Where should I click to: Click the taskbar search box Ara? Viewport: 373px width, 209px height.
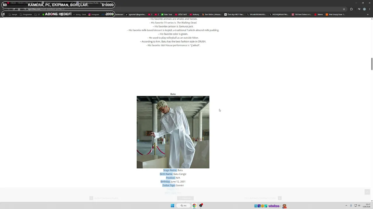tap(183, 206)
